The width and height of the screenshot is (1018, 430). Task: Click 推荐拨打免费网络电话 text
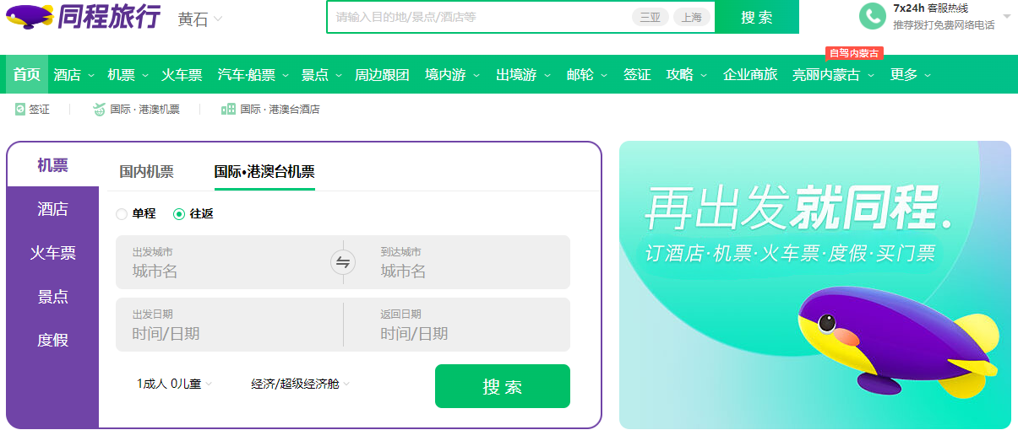pos(944,25)
